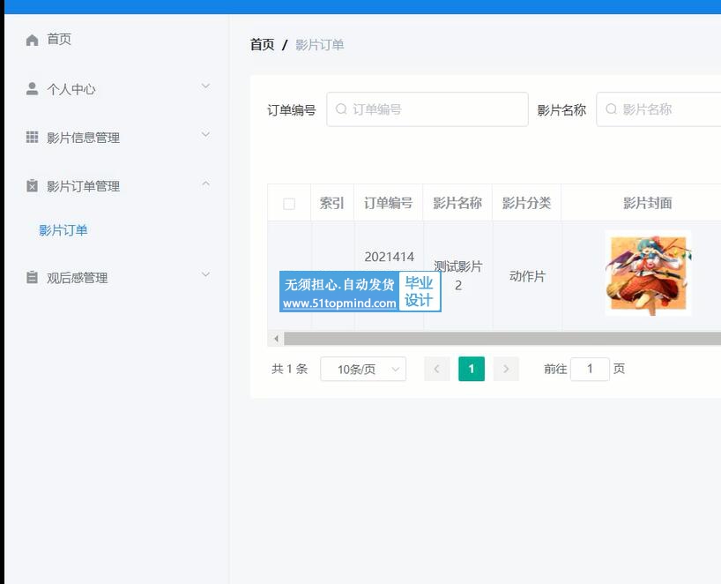Click the 测试影片 2 name cell
Viewport: 721px width, 584px height.
click(457, 275)
